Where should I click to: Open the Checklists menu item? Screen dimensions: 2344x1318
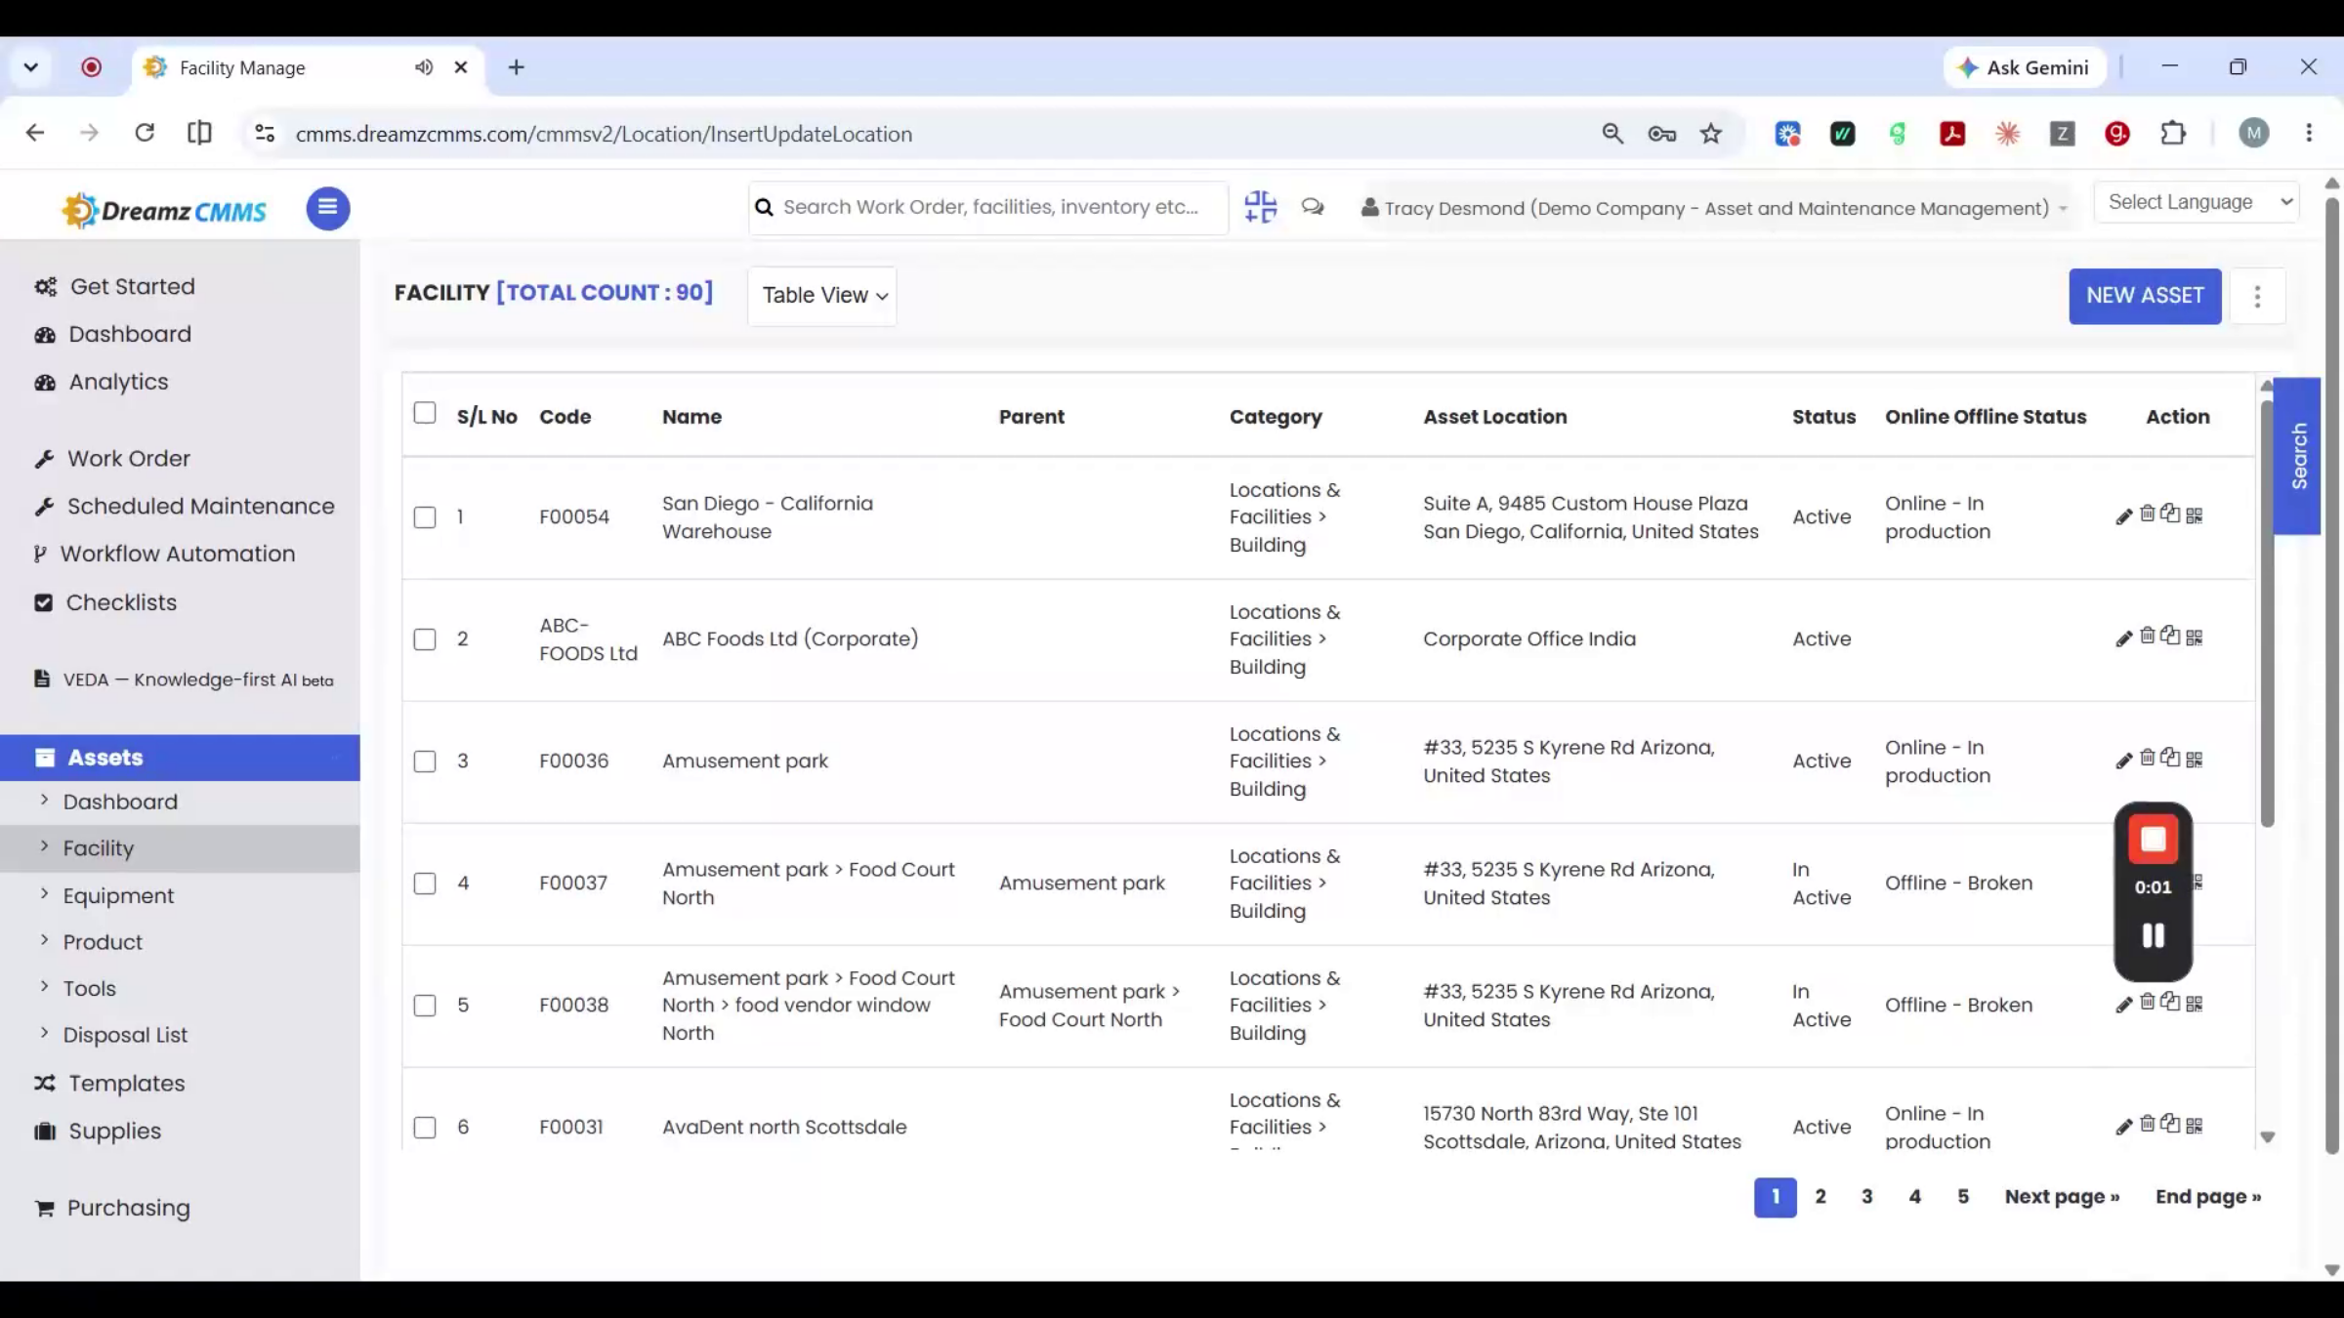click(121, 602)
